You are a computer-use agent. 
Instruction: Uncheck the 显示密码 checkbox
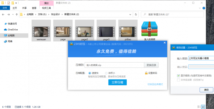(x=178, y=76)
